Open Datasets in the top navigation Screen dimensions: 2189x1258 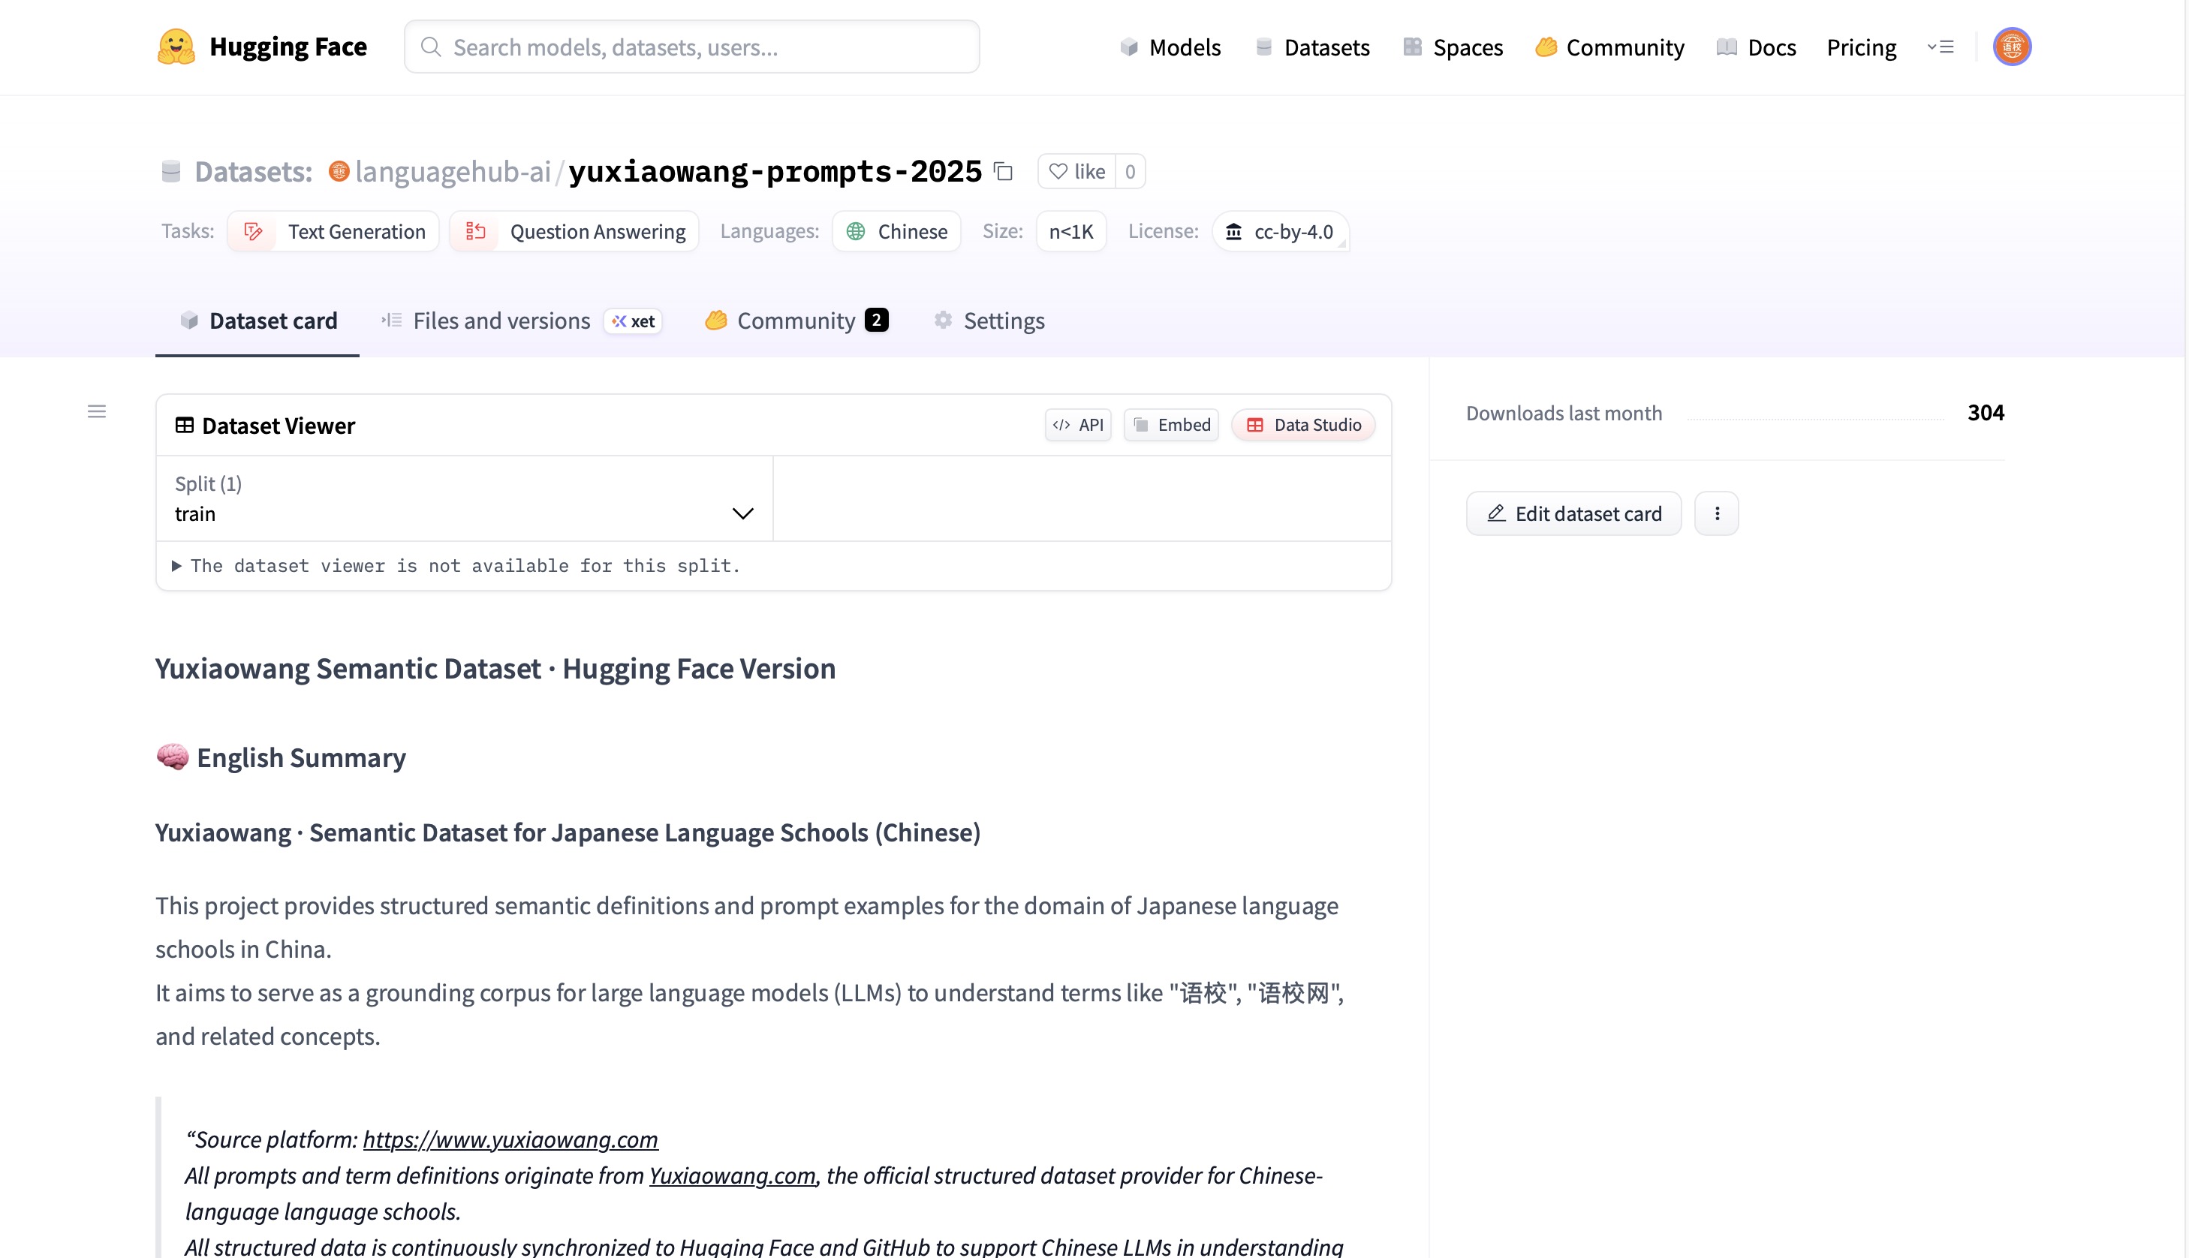click(1312, 47)
